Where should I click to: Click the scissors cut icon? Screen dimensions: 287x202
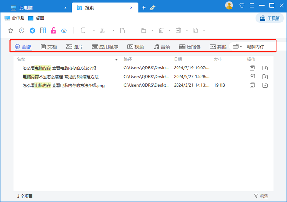tap(102, 30)
